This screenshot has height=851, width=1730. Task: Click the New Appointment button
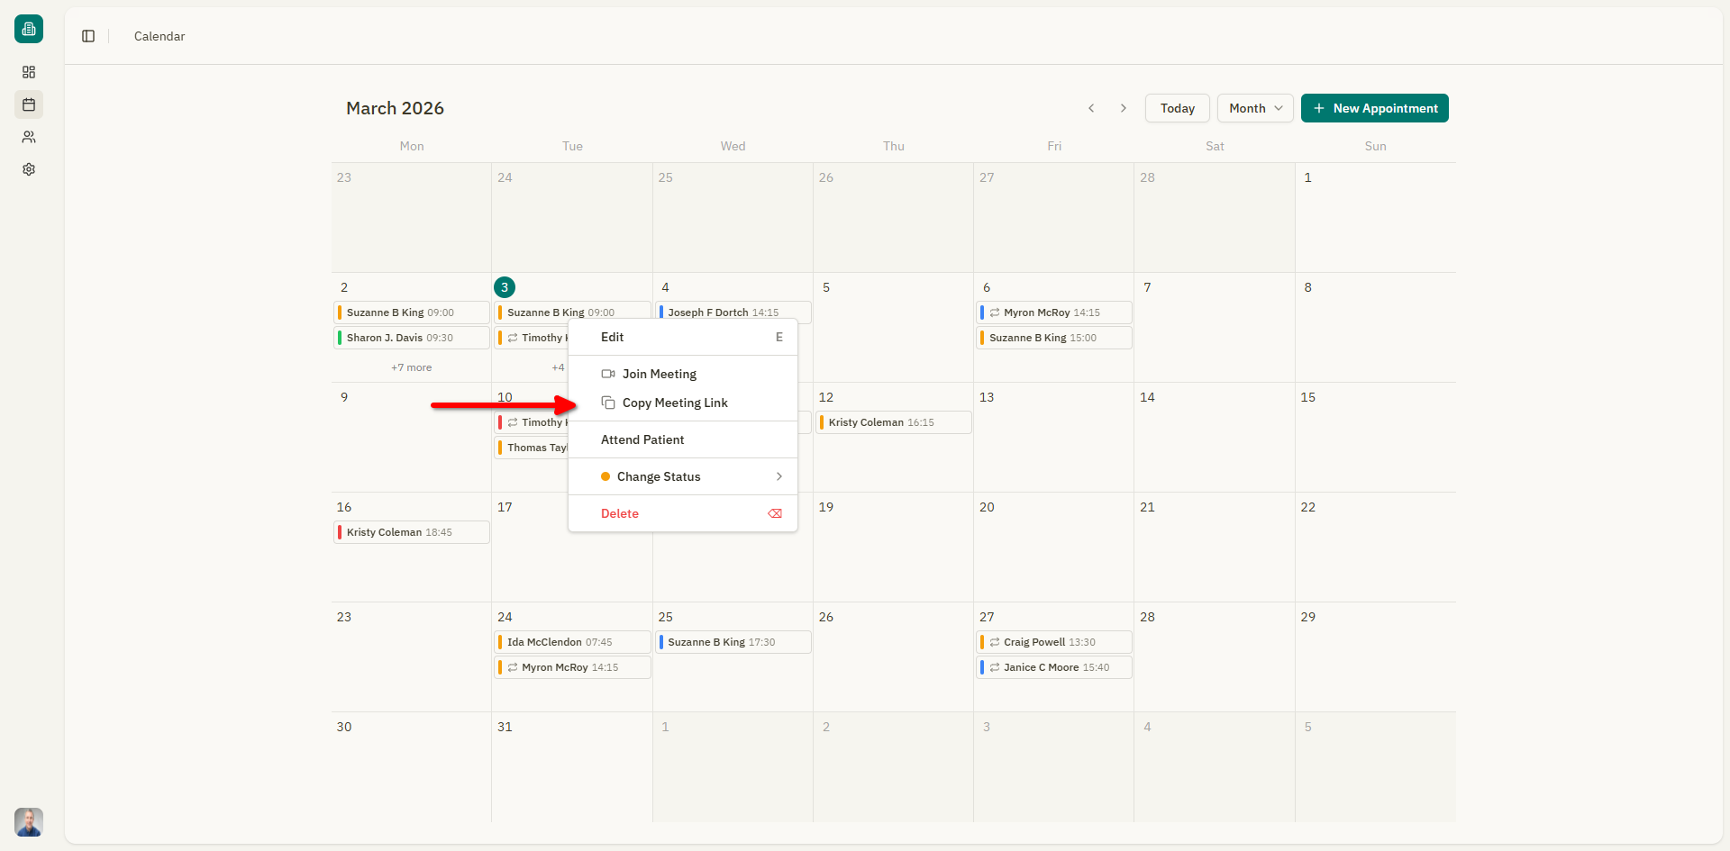point(1374,108)
